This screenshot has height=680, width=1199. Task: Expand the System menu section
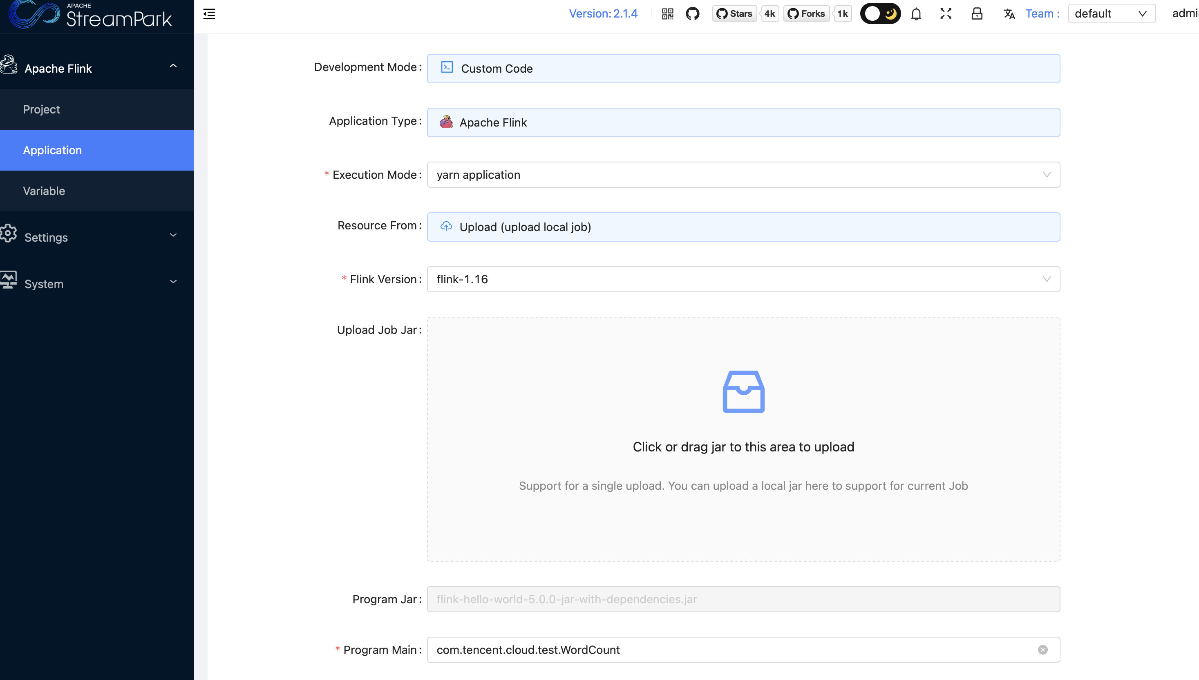[x=97, y=284]
